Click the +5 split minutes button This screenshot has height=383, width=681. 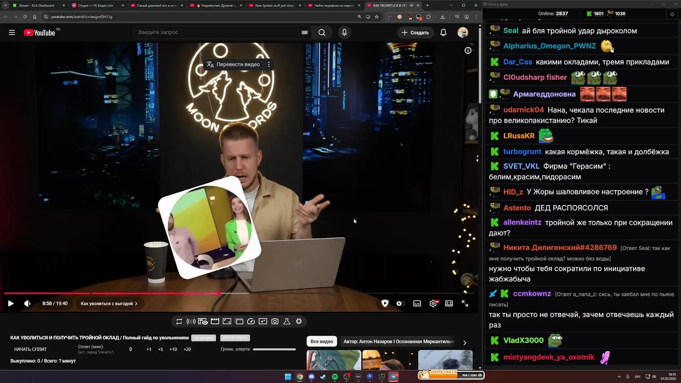(x=161, y=349)
